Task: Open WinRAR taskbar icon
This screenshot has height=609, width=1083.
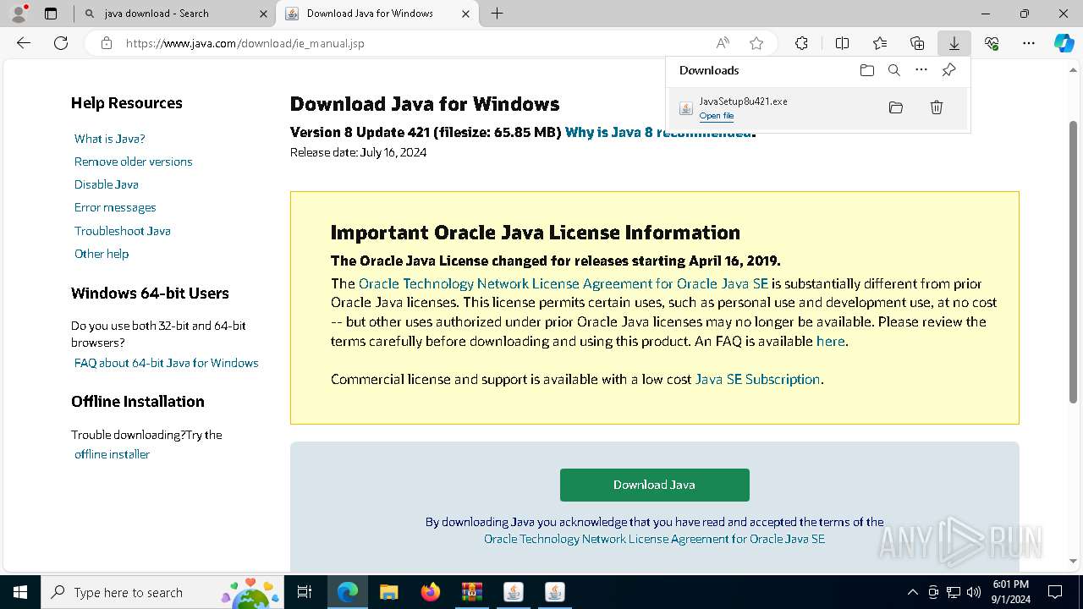Action: (x=471, y=592)
